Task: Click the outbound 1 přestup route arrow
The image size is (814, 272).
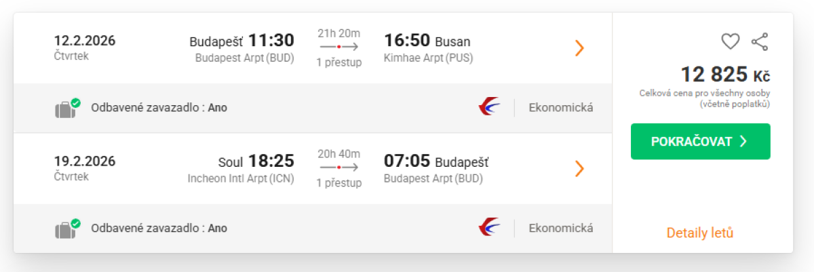Action: (338, 47)
